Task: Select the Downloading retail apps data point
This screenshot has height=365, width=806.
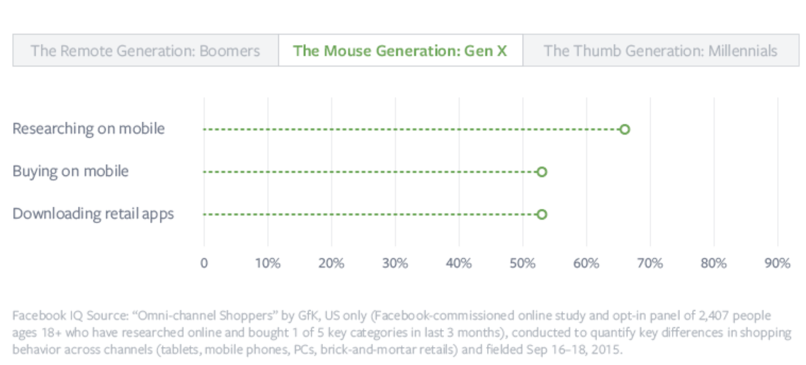Action: coord(542,214)
